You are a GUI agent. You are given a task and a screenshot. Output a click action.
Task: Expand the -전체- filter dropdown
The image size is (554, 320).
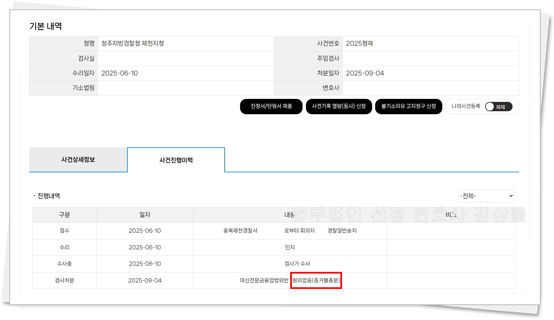(x=486, y=196)
